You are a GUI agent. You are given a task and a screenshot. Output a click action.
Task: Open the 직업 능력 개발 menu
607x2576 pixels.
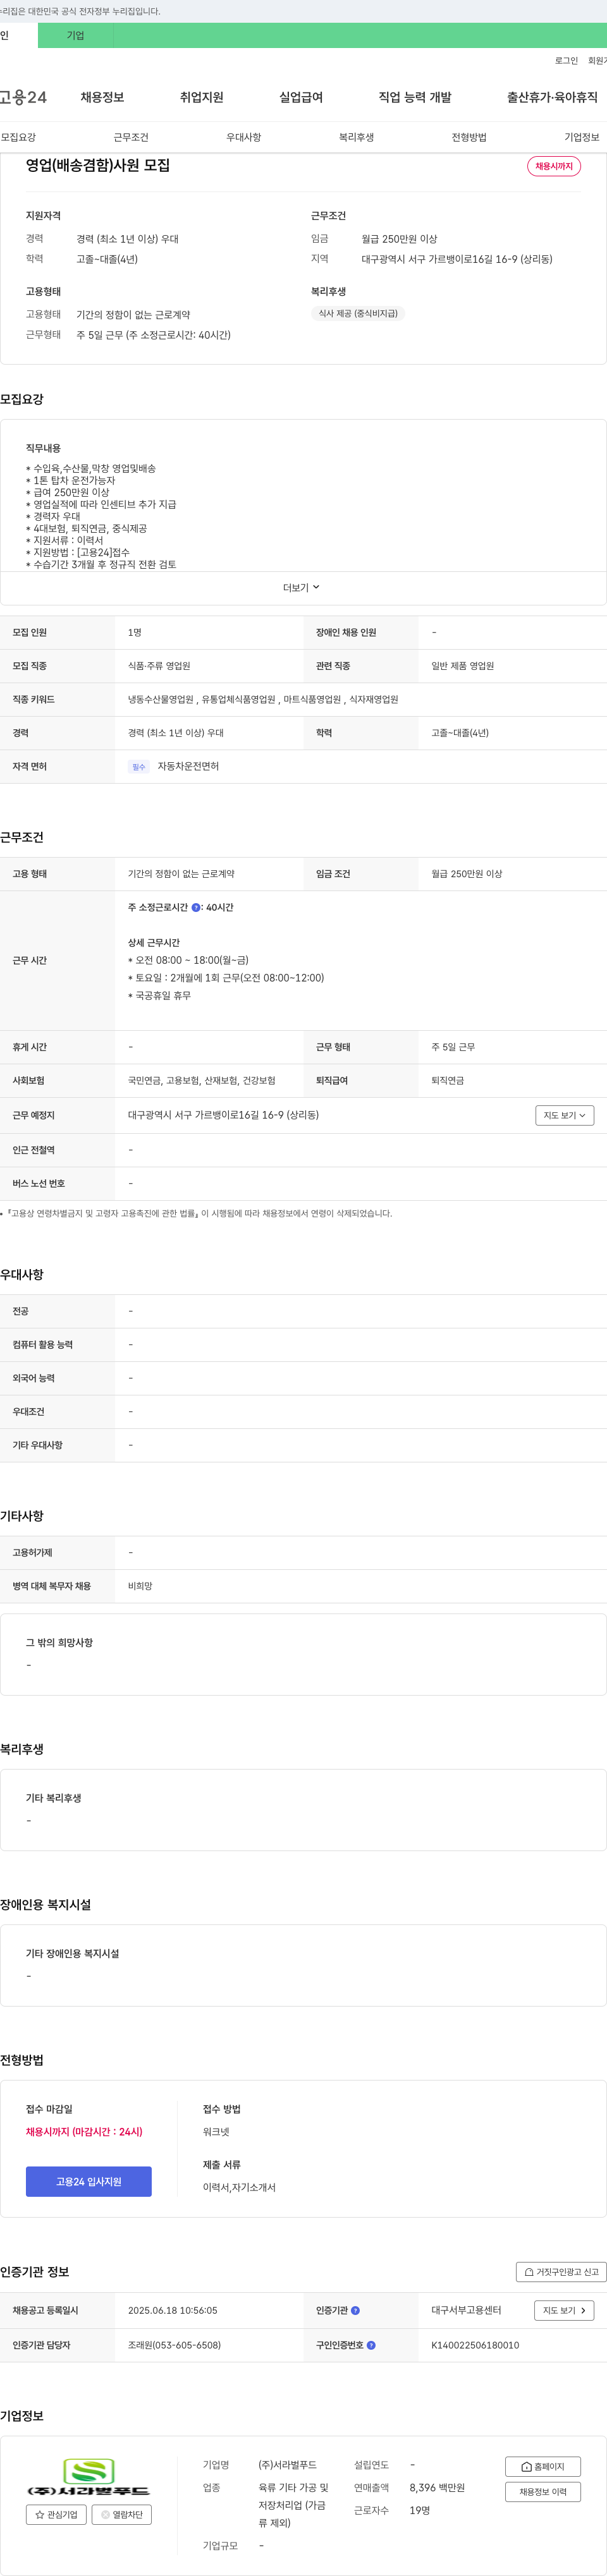(x=415, y=97)
